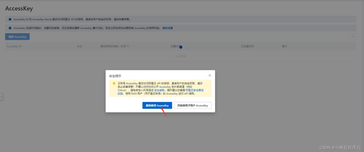The height and width of the screenshot is (152, 364).
Task: Close the 安全提示 dialog with X
Action: (x=210, y=75)
